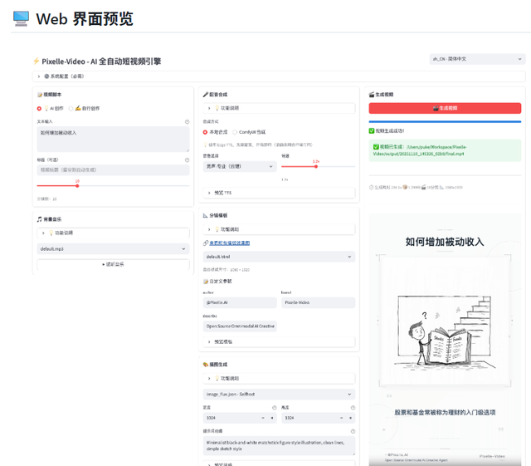Click the 文本输入 text area

[x=113, y=140]
